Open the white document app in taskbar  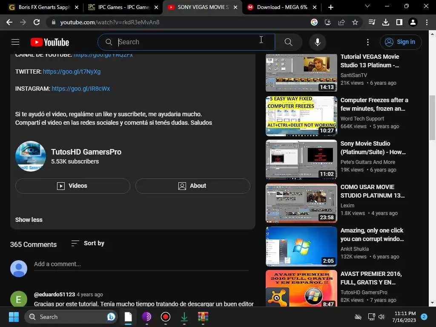[x=128, y=317]
